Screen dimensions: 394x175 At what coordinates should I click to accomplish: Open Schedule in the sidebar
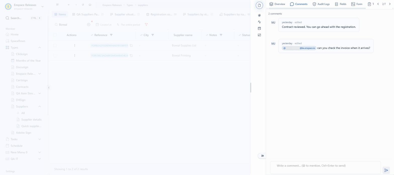(17, 146)
